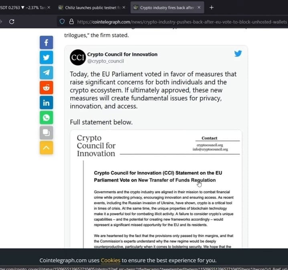Share article on Twitter via sidebar

point(46,58)
